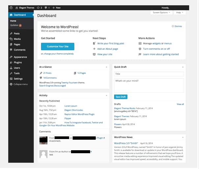Click the Dashboard gauge icon in sidebar
199x169 pixels.
click(11, 15)
